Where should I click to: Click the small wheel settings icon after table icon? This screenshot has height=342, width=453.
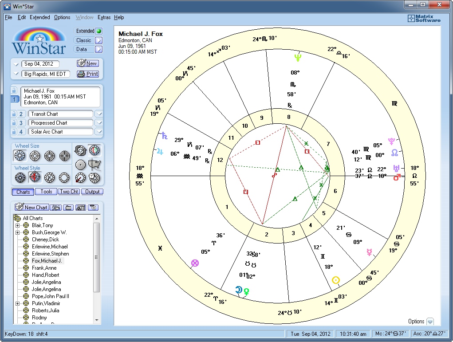pos(93,208)
